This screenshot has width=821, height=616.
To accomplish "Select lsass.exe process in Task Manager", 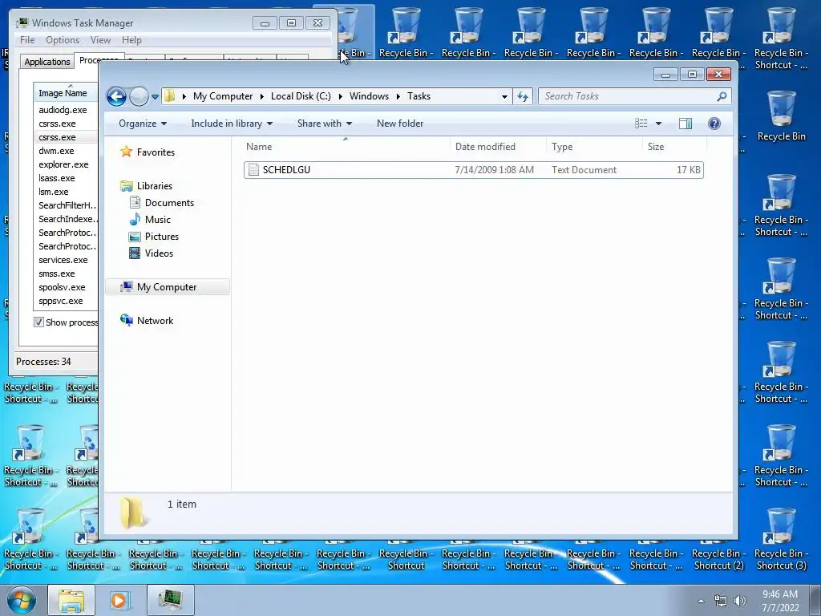I will click(x=57, y=178).
